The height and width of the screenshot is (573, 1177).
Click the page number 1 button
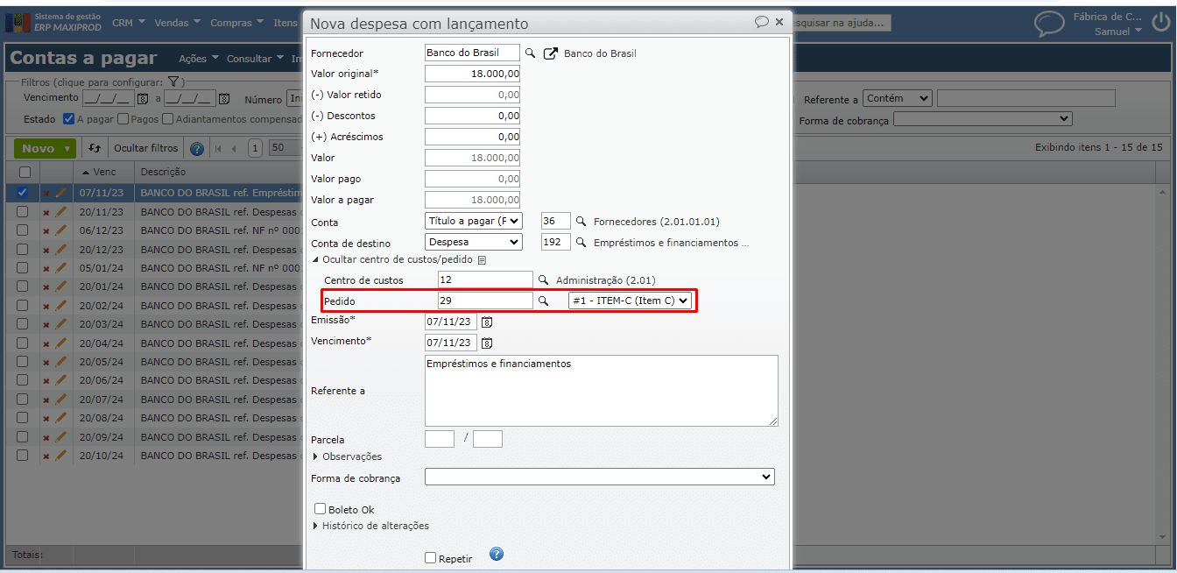[255, 149]
